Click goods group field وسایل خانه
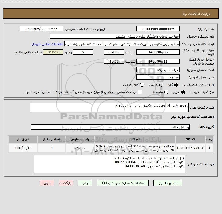 pos(110,127)
